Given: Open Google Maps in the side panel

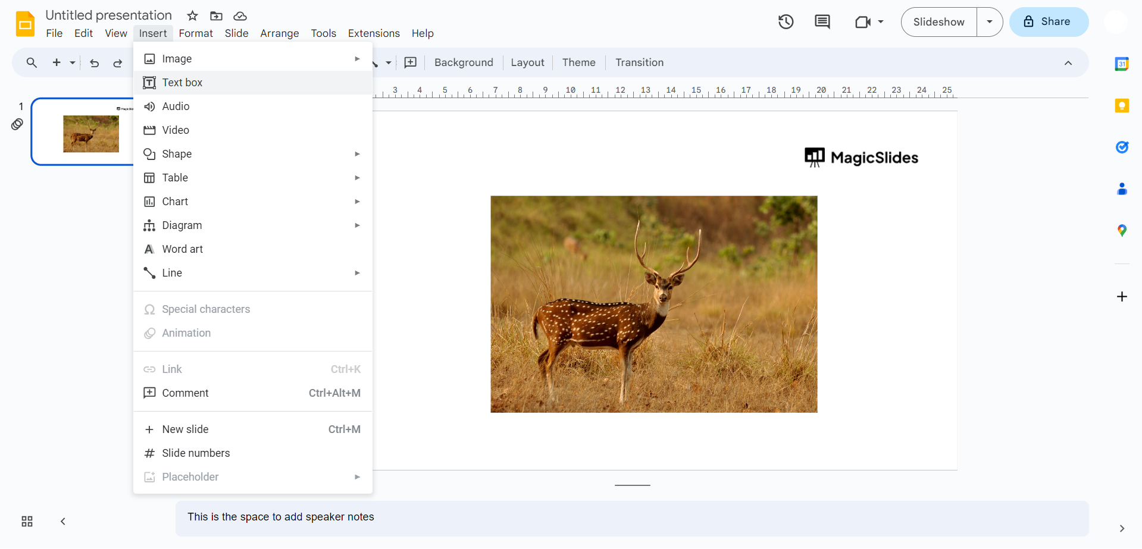Looking at the screenshot, I should tap(1122, 230).
